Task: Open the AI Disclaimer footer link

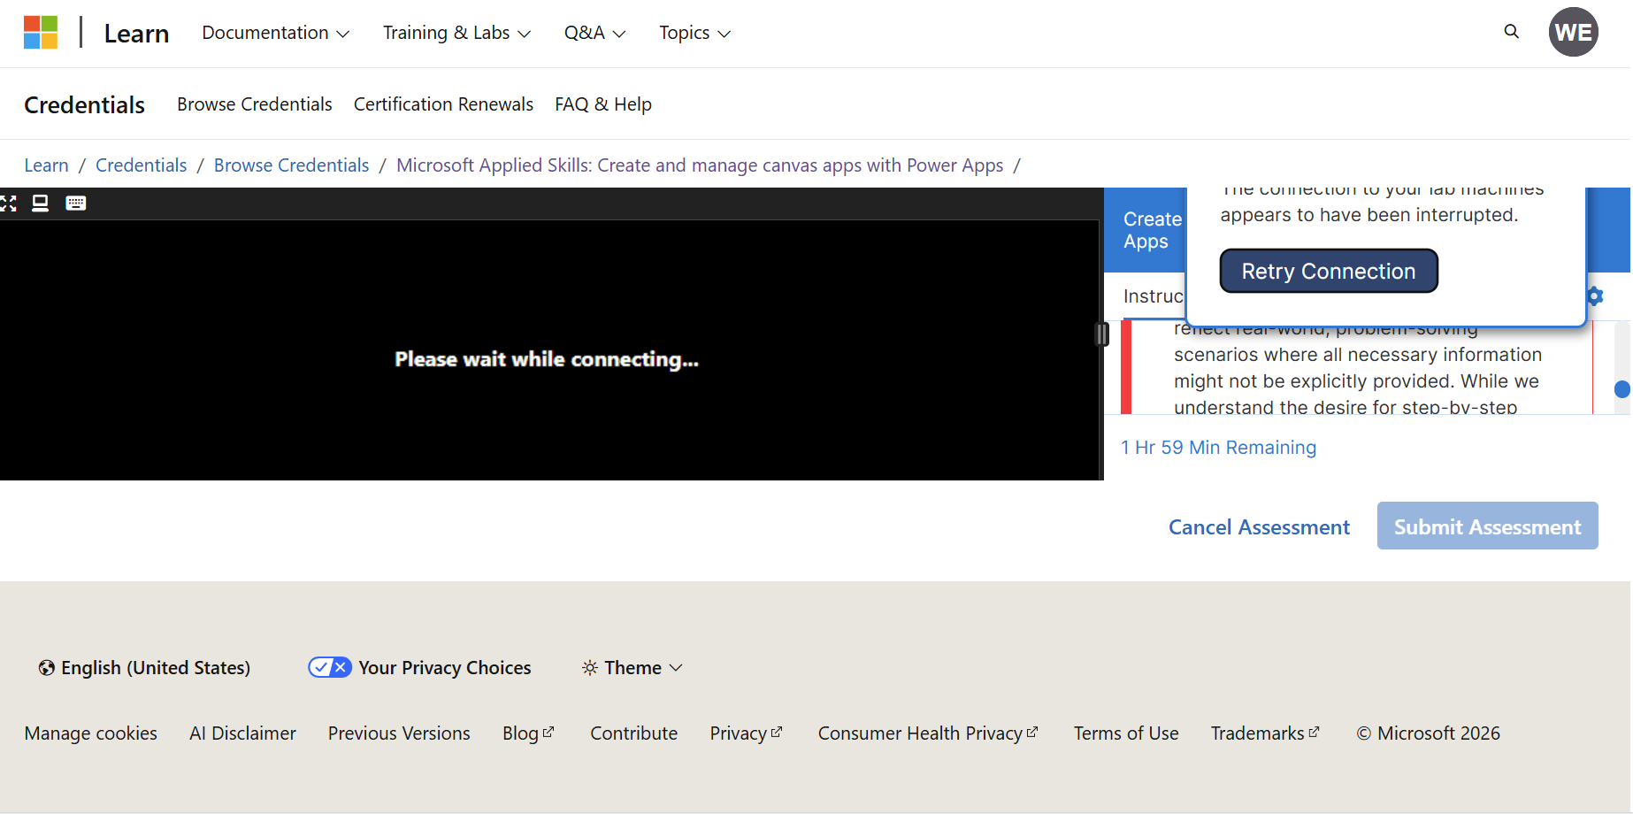Action: (x=242, y=733)
